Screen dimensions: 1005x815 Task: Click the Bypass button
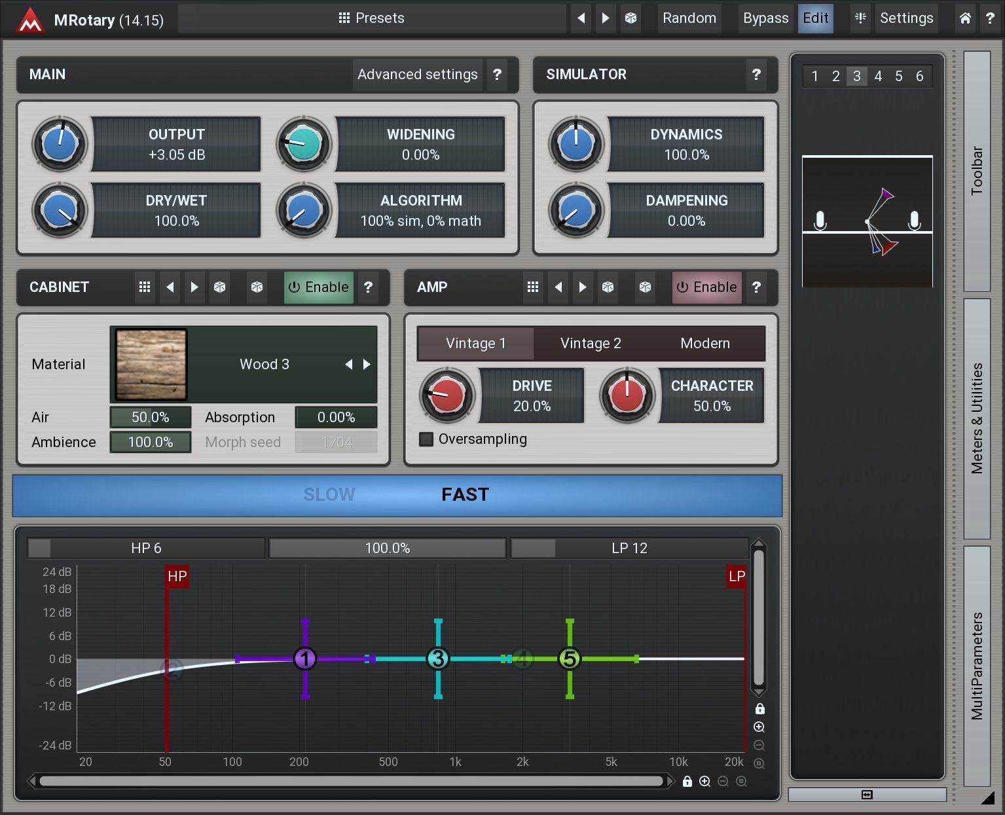coord(765,18)
